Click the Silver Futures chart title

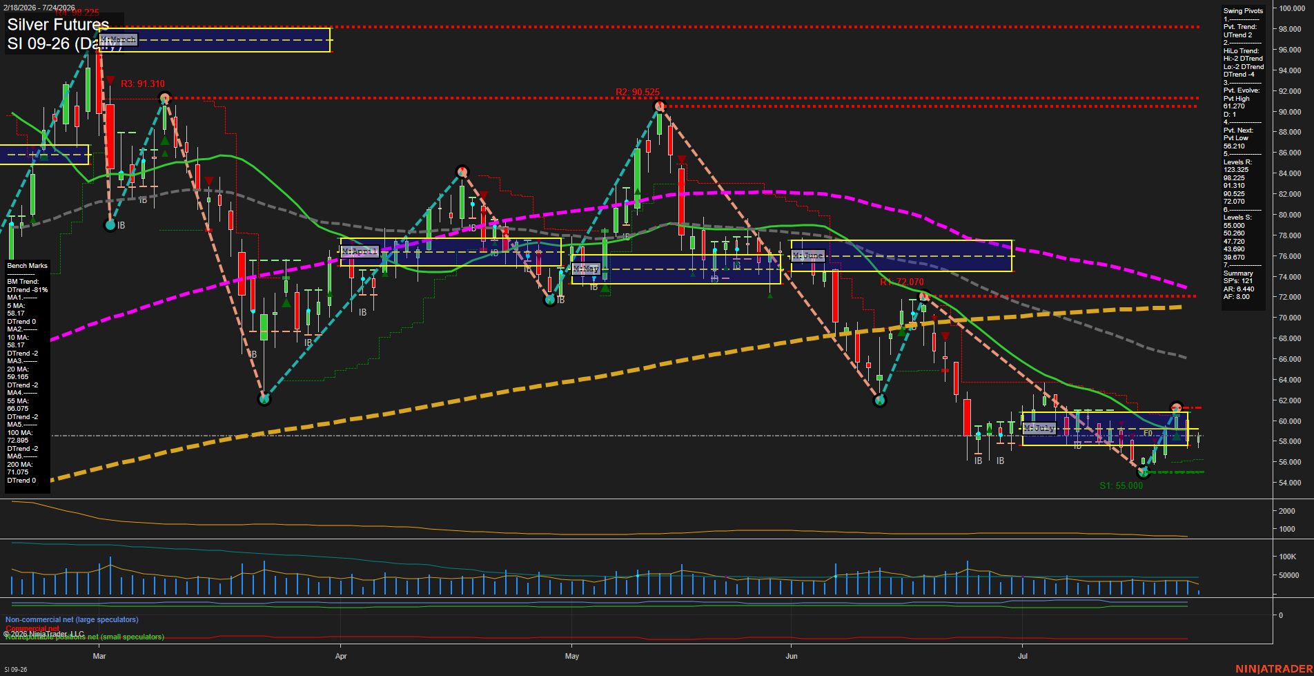point(58,25)
